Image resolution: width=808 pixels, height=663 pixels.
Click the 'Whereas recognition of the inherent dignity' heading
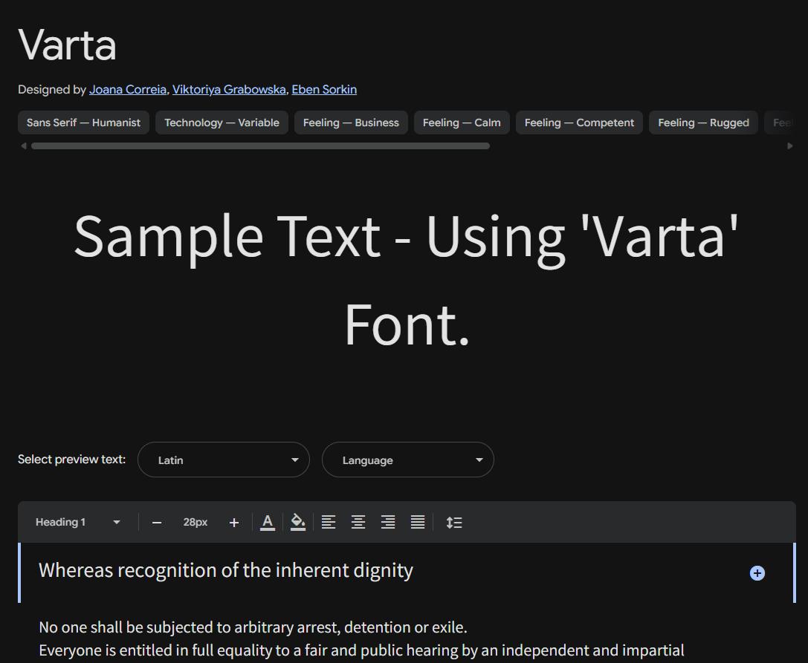[226, 570]
